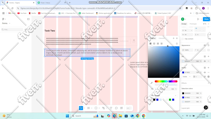The width and height of the screenshot is (211, 119).
Task: Click the Find layers search field
Action: tap(12, 30)
